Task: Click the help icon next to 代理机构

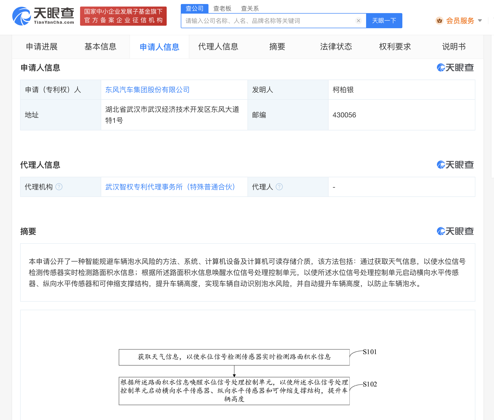Action: pyautogui.click(x=59, y=187)
